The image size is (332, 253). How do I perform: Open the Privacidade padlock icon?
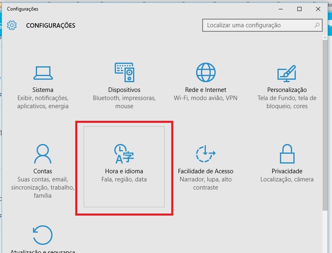pyautogui.click(x=287, y=154)
